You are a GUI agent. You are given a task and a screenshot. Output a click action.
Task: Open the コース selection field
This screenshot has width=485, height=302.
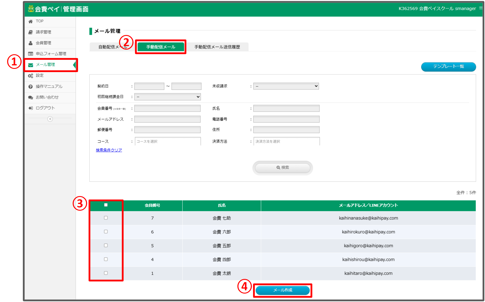tap(168, 142)
